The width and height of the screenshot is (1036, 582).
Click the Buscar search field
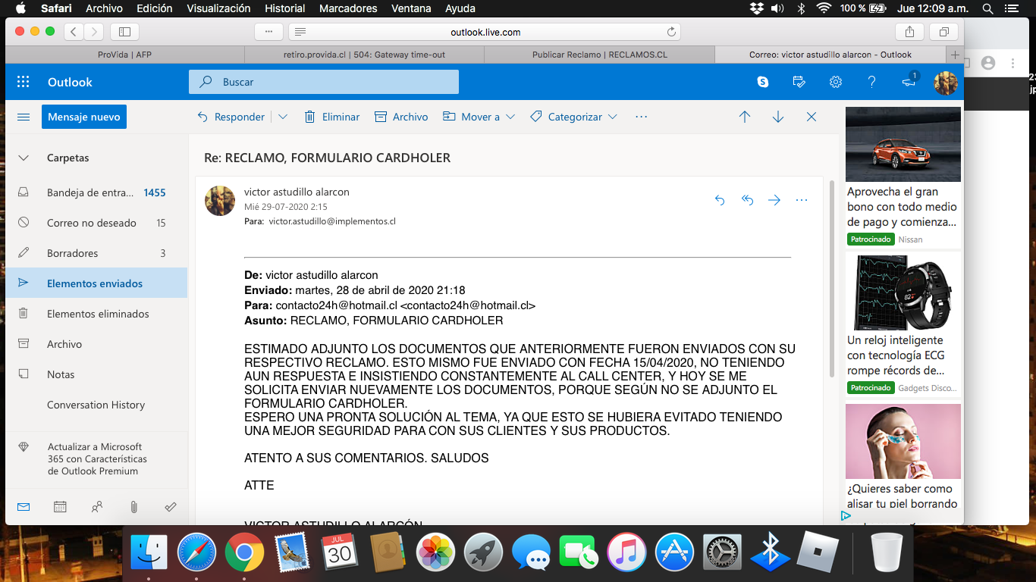tap(324, 82)
